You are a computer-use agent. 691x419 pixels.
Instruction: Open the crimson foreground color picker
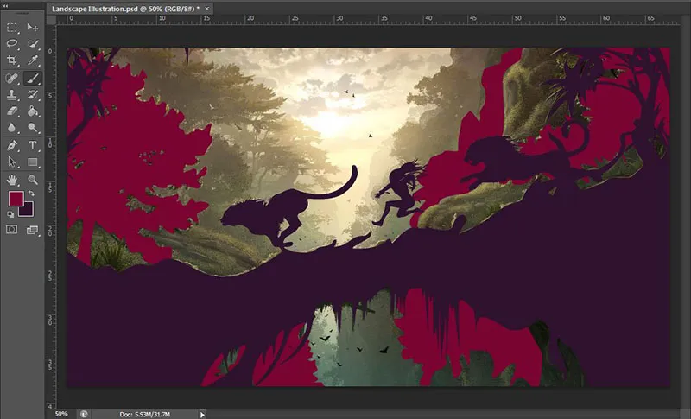(x=15, y=199)
